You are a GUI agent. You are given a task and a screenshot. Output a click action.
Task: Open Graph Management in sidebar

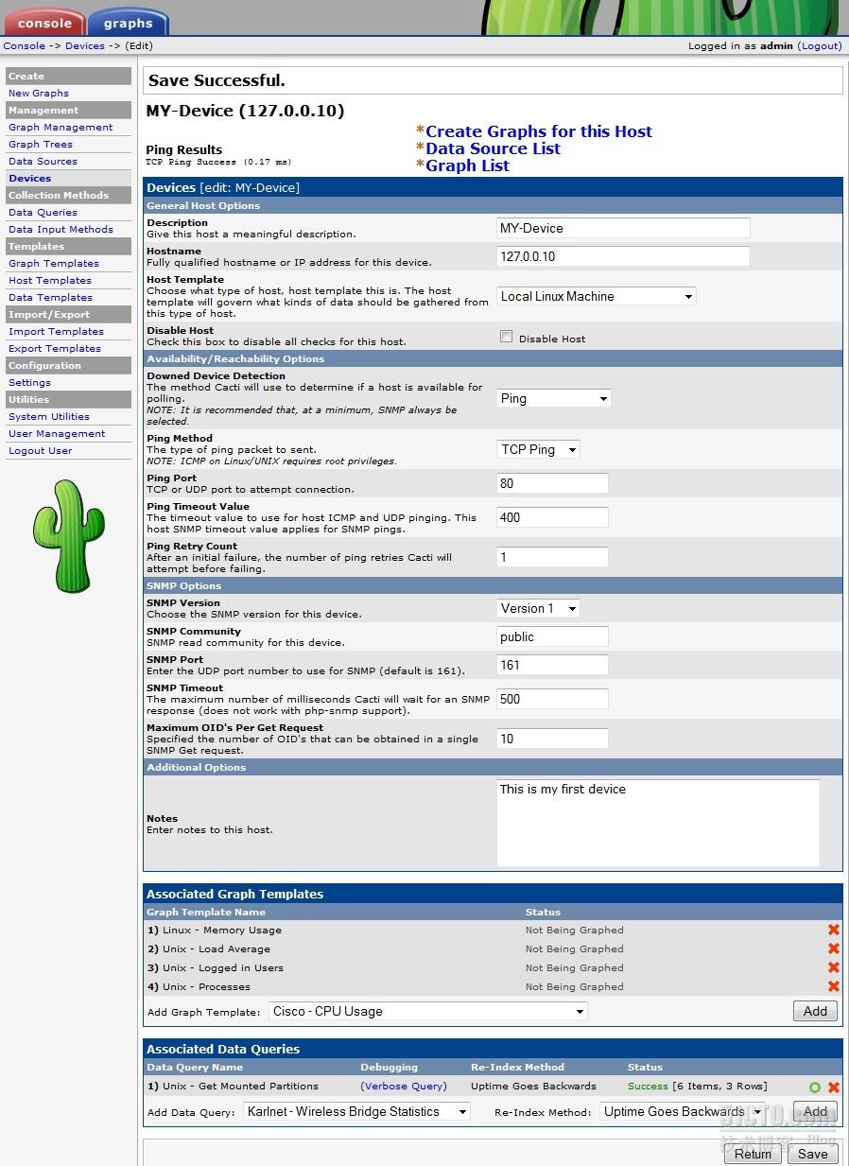point(61,127)
